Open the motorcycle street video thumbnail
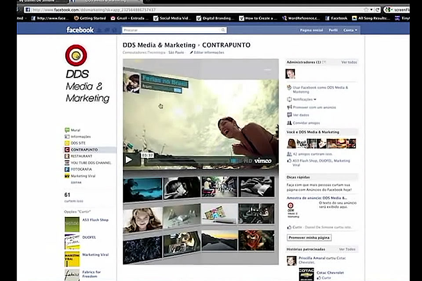The height and width of the screenshot is (281, 422). [219, 187]
